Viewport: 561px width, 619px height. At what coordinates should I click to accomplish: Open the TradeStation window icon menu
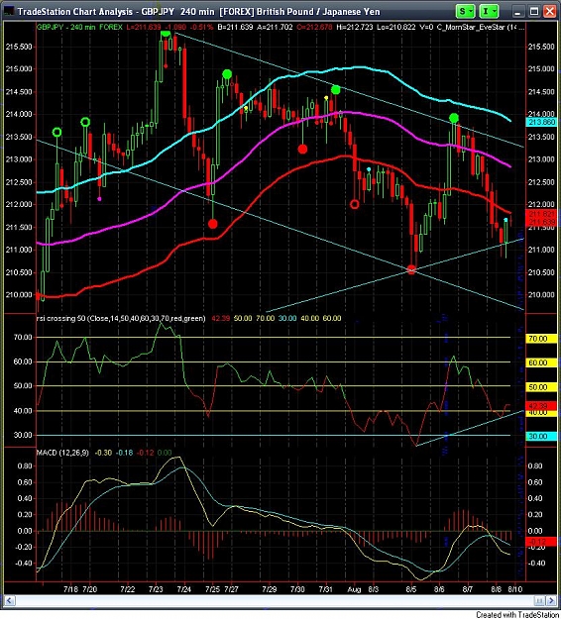point(9,11)
